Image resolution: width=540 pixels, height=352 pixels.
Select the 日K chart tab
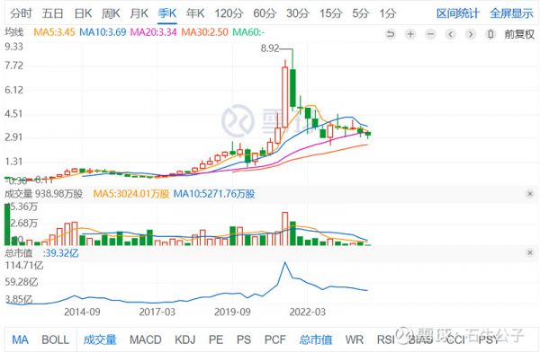click(x=83, y=13)
